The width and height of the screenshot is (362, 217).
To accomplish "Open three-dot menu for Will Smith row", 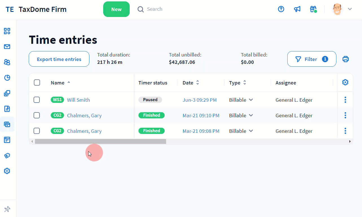I will (x=345, y=100).
